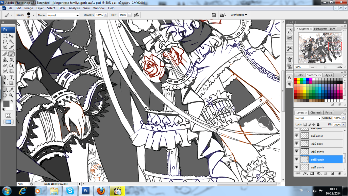Screen dimensions: 348x196
Task: Select the Eyedropper tool
Action: tap(11, 90)
